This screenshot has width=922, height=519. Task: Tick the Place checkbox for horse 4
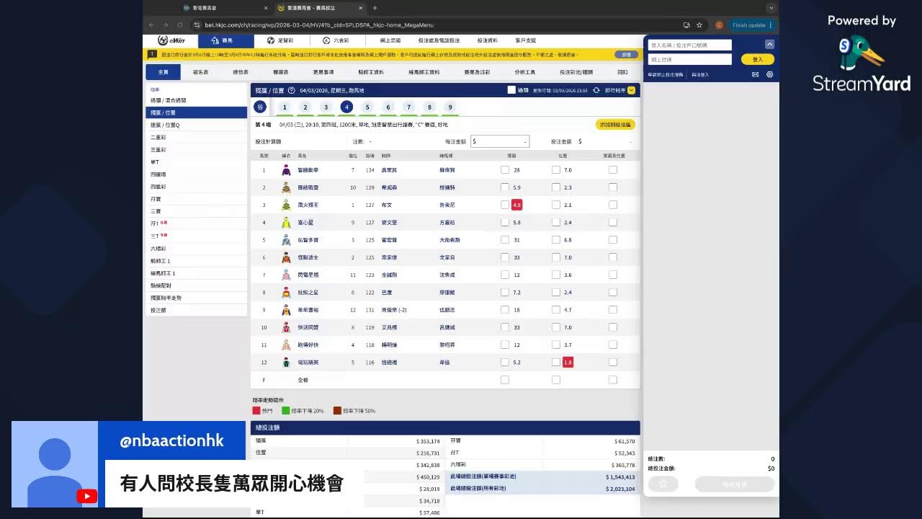point(556,223)
